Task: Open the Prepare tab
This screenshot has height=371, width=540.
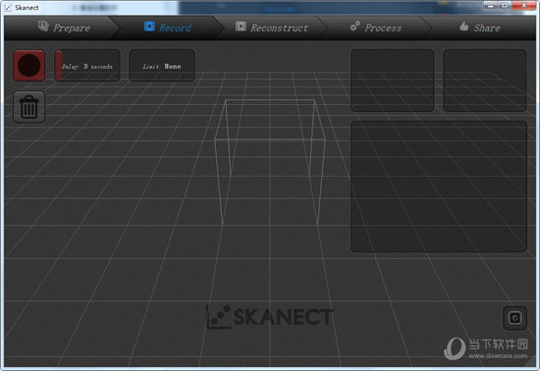Action: coord(64,27)
